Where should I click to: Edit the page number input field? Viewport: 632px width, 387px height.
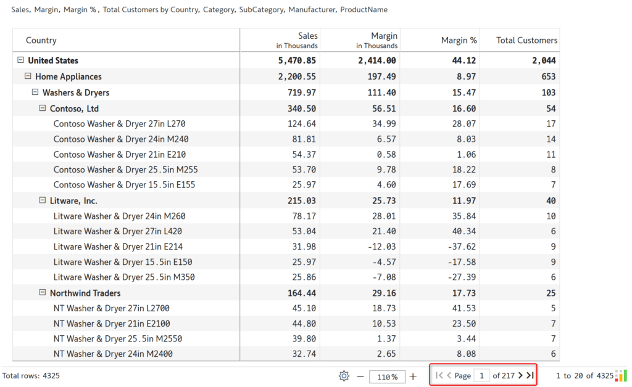[x=482, y=375]
